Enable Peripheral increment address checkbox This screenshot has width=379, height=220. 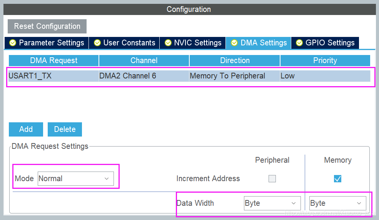[272, 179]
